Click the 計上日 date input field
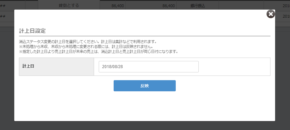Viewport: 290px width, 130px height. (148, 67)
